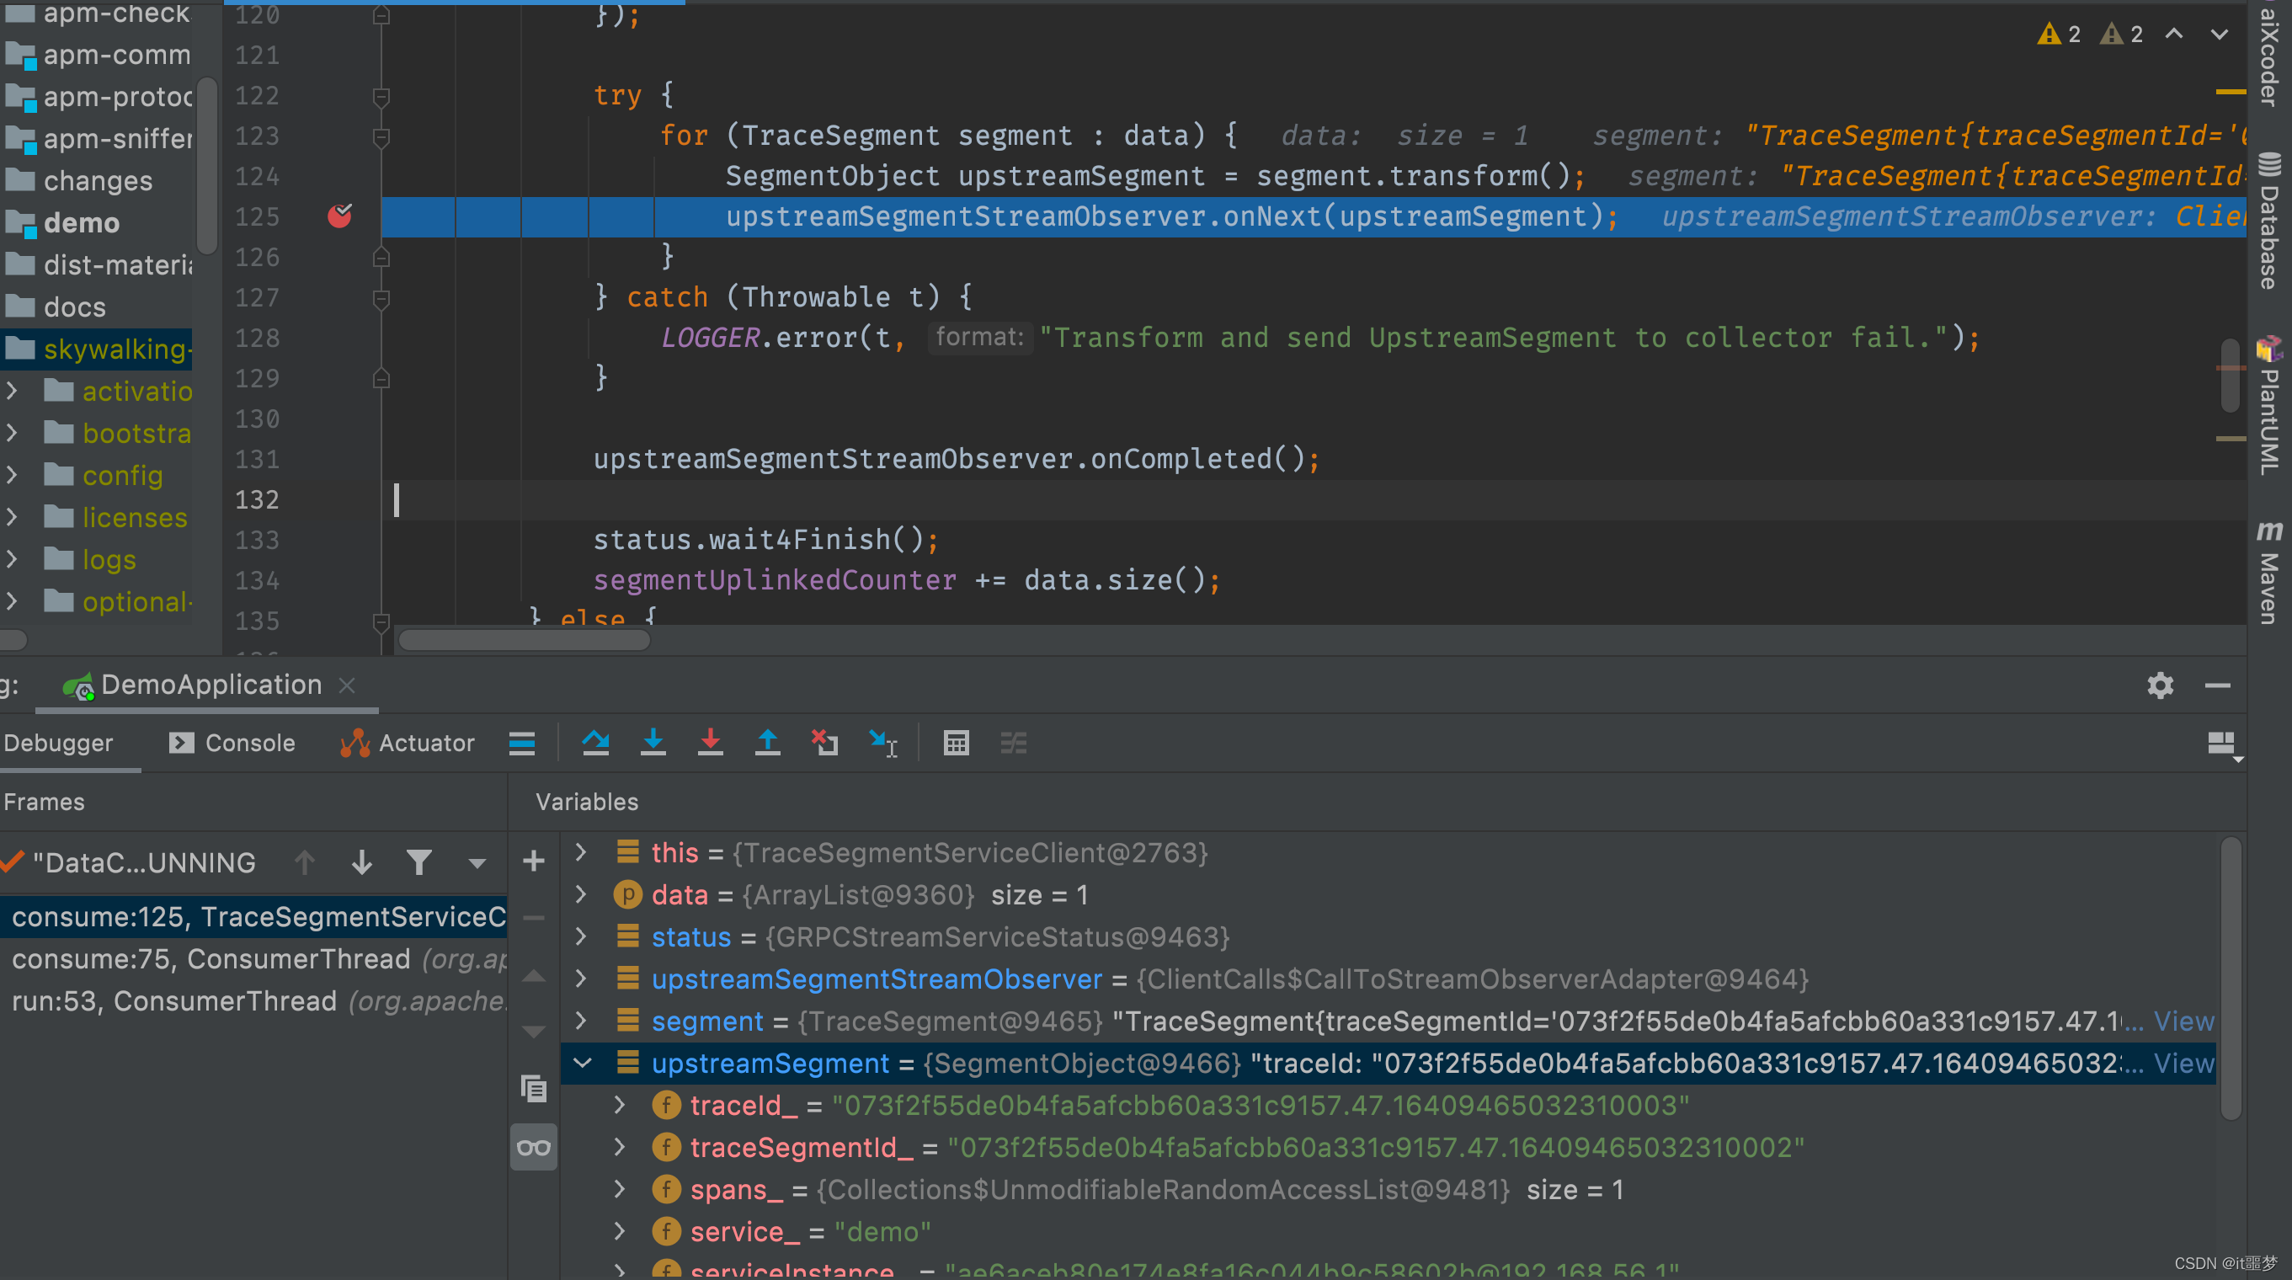Expand the 'this' variable node
Viewport: 2292px width, 1280px height.
click(x=581, y=852)
